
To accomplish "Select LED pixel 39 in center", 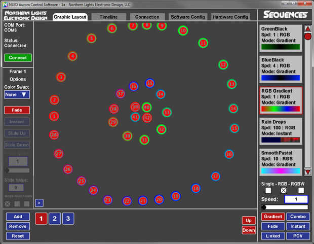I will click(135, 107).
